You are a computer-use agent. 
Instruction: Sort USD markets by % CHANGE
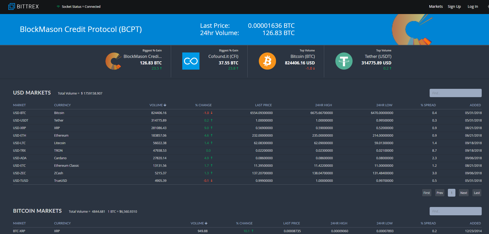tap(203, 105)
